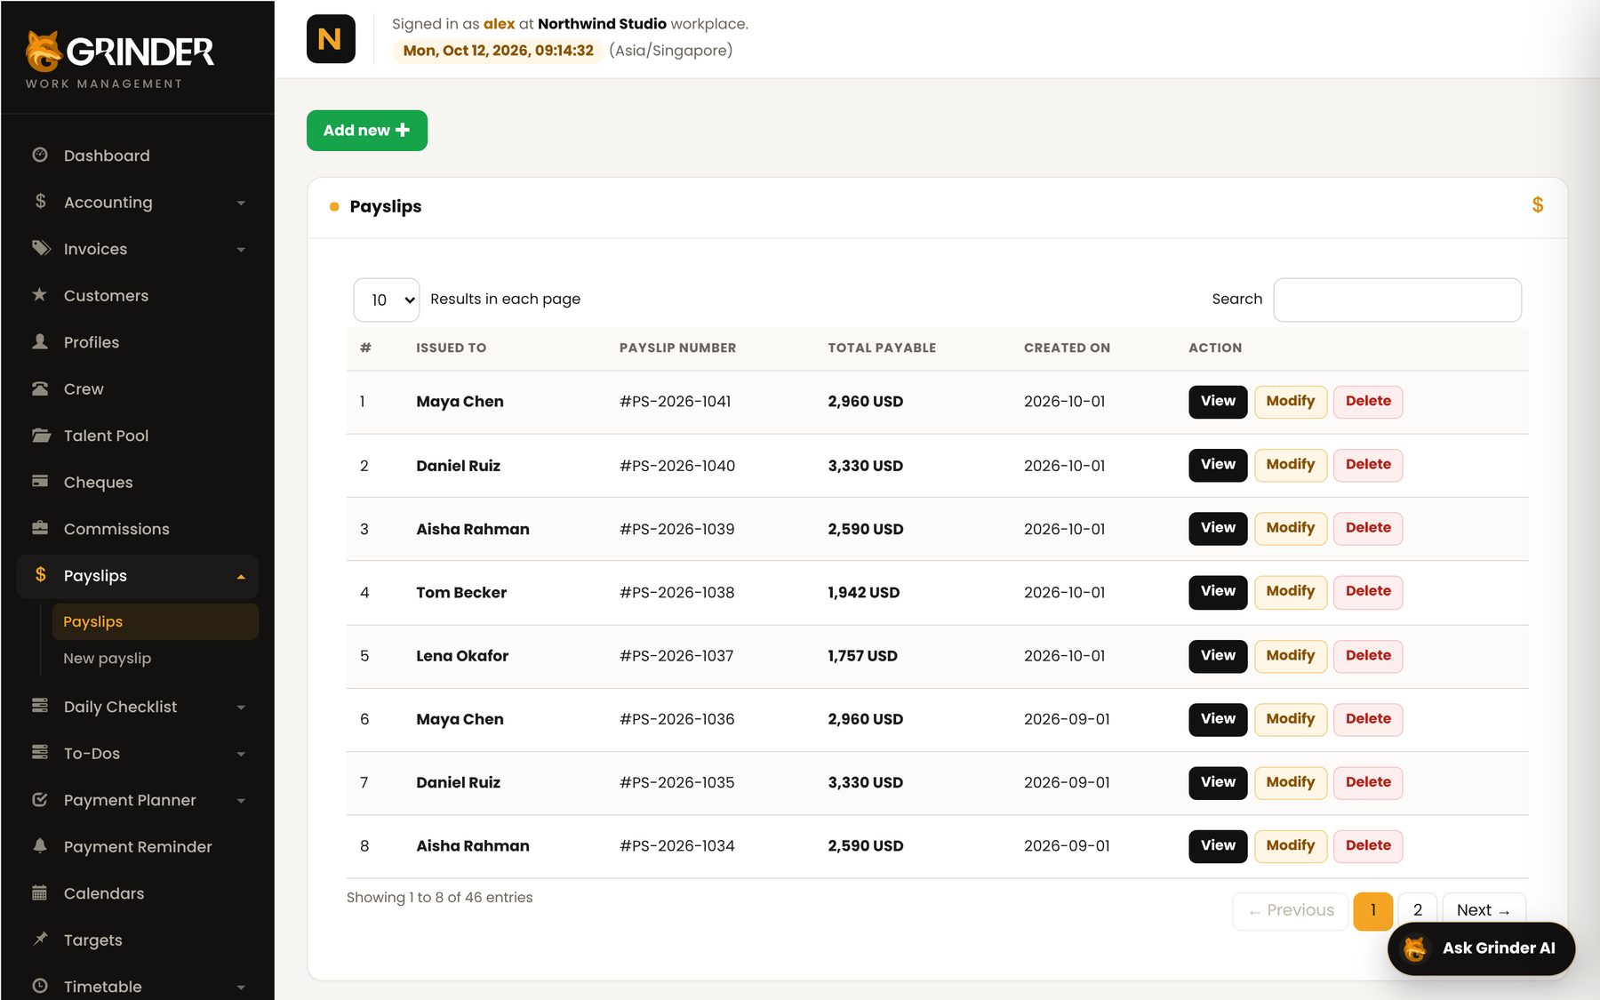Screen dimensions: 1600x1000
Task: Click the Crew phone icon
Action: coord(40,388)
